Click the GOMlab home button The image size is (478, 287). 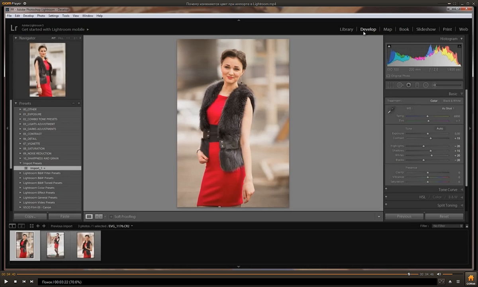[471, 279]
